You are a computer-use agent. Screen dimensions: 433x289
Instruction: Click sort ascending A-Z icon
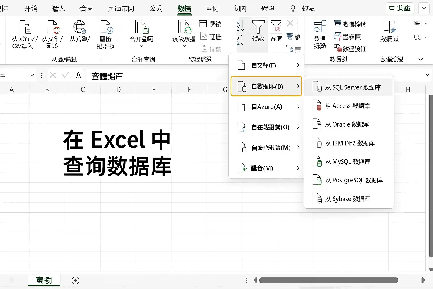[240, 26]
